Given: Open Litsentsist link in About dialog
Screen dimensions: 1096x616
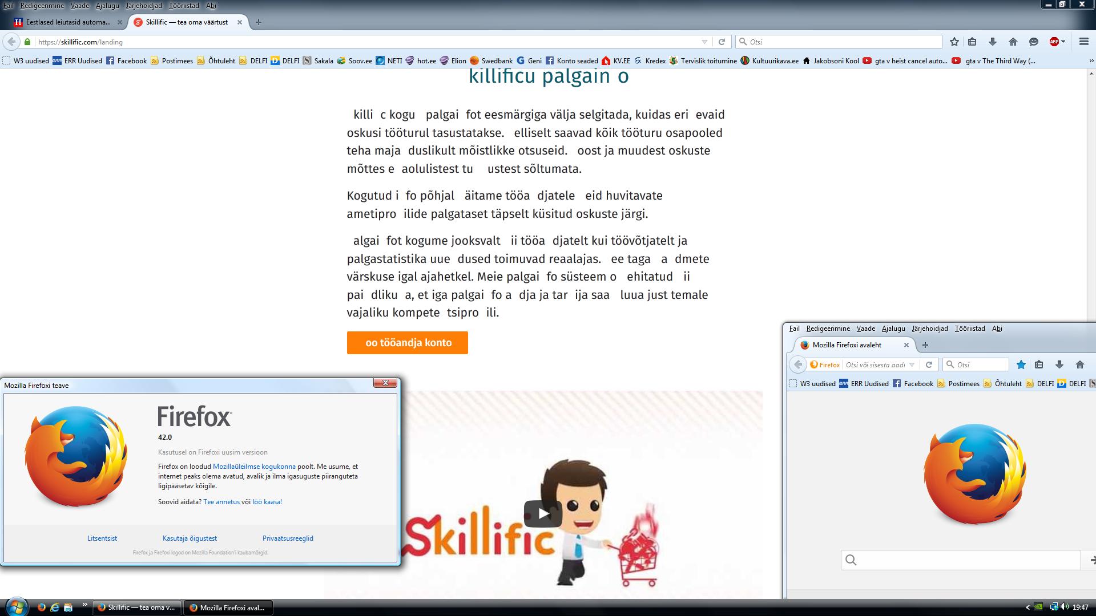Looking at the screenshot, I should click(102, 538).
